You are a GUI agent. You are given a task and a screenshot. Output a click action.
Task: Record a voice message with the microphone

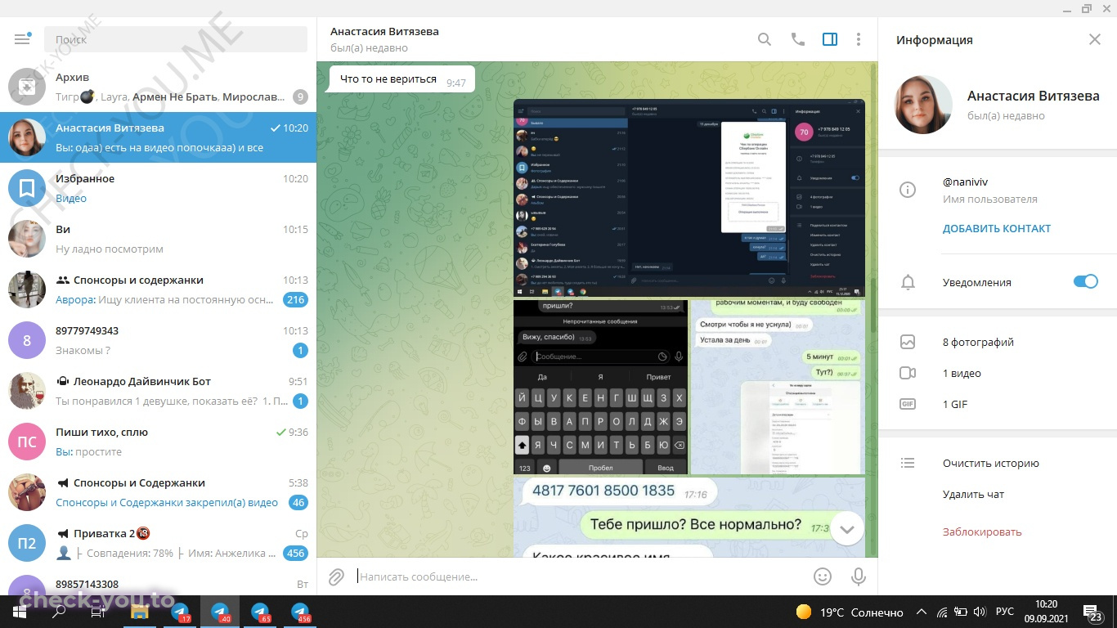click(x=859, y=576)
